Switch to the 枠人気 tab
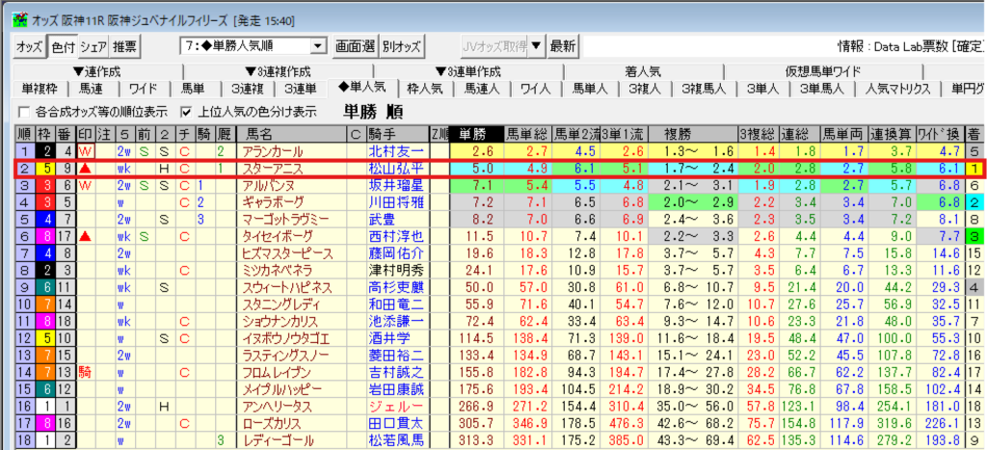Viewport: 987px width, 450px height. (425, 89)
